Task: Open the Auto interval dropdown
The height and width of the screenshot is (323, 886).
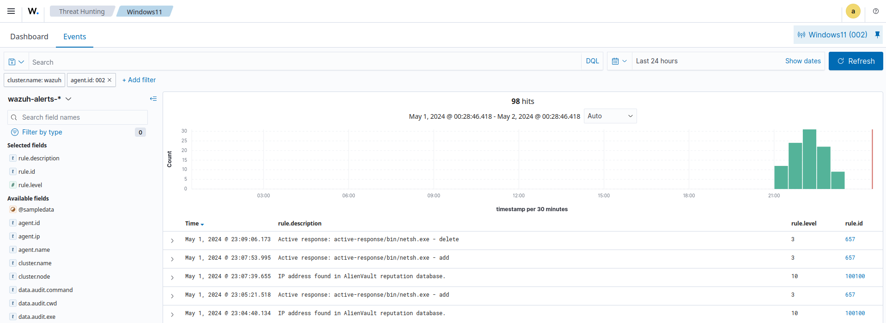Action: coord(610,116)
